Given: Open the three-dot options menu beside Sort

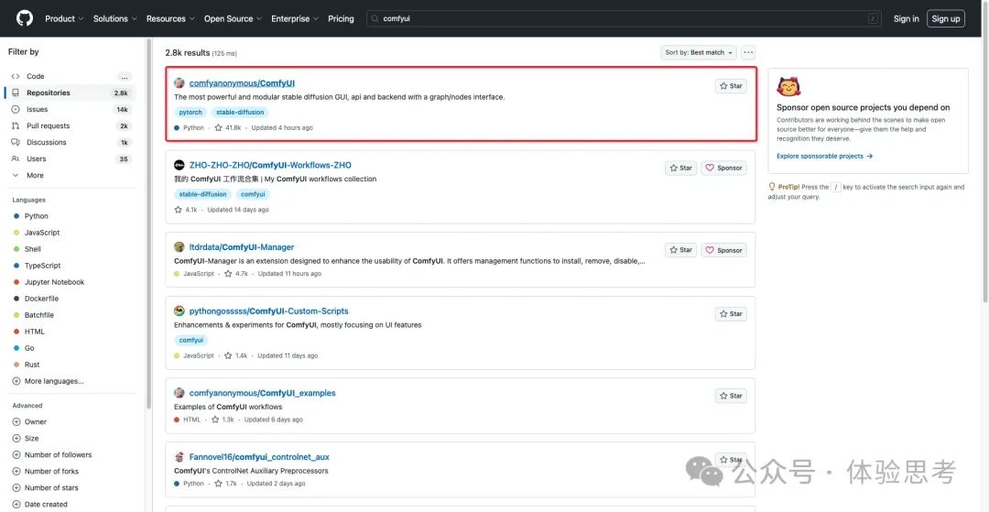Looking at the screenshot, I should pos(748,53).
